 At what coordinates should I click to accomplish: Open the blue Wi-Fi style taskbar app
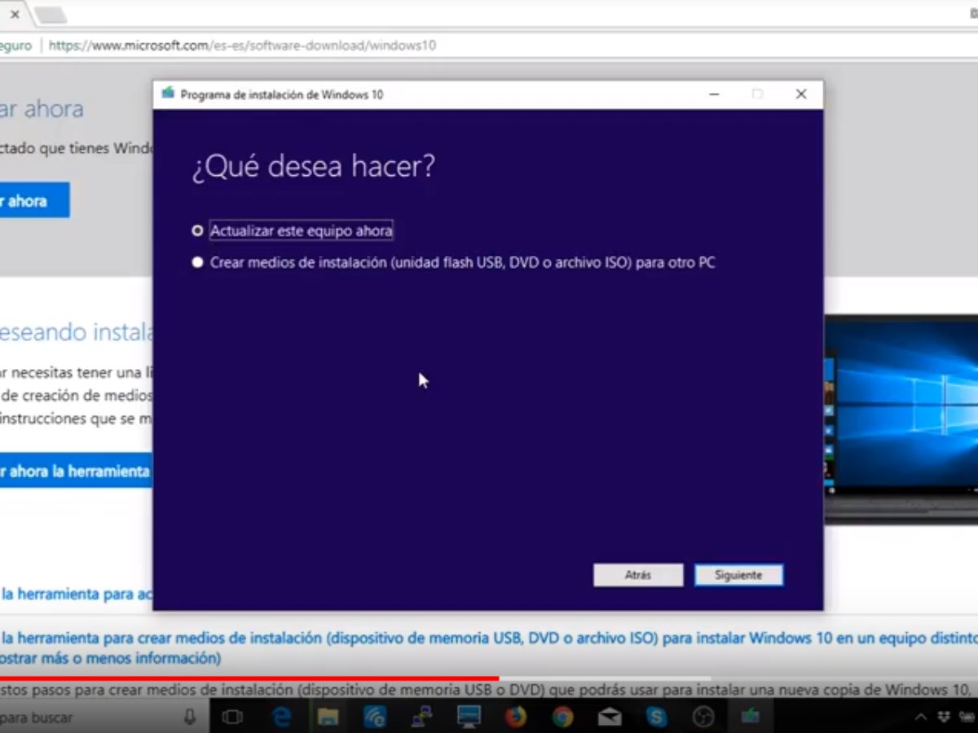pyautogui.click(x=375, y=718)
